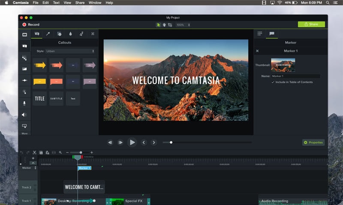Open Interactivity icon above More
343x205 pixels.
(24, 126)
